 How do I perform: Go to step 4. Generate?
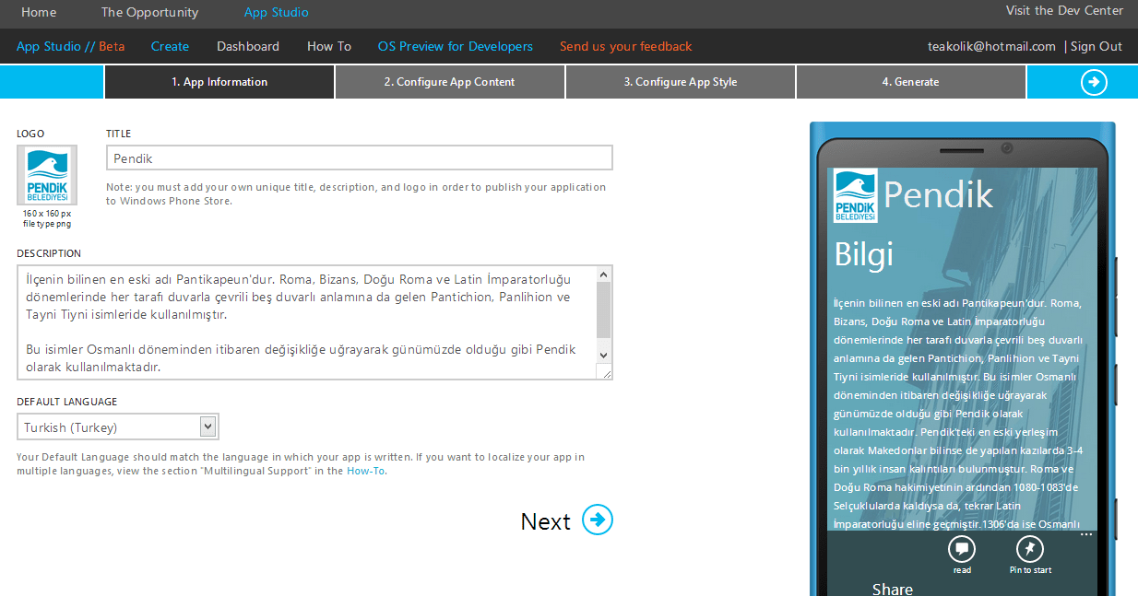click(x=910, y=82)
